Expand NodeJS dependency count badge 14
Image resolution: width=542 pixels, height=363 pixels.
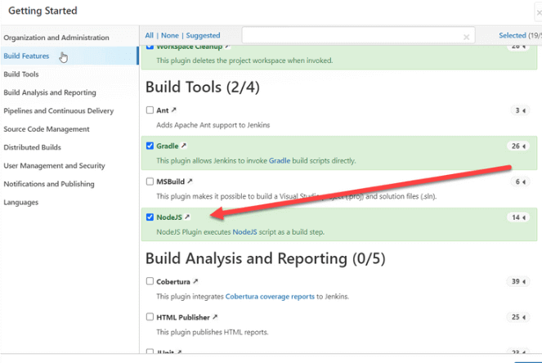click(518, 217)
